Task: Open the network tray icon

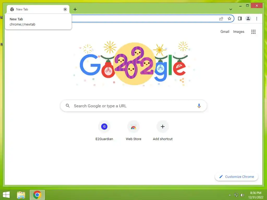Action: pos(236,195)
